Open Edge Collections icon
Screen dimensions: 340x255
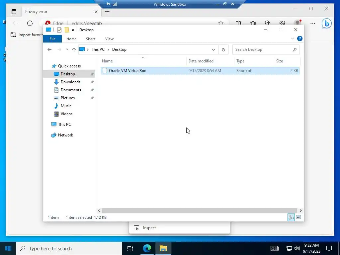[x=268, y=23]
